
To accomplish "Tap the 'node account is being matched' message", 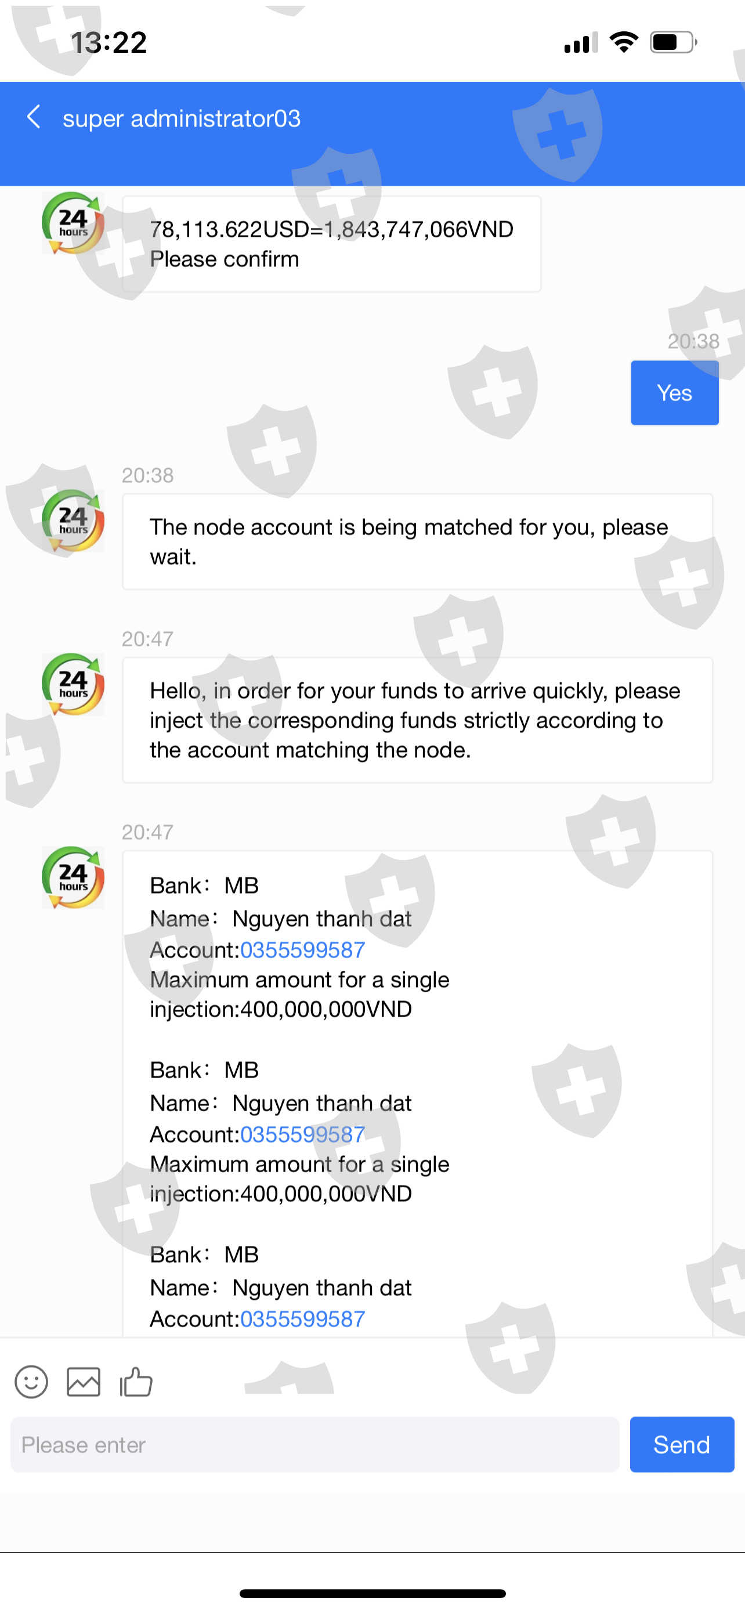I will pyautogui.click(x=417, y=541).
